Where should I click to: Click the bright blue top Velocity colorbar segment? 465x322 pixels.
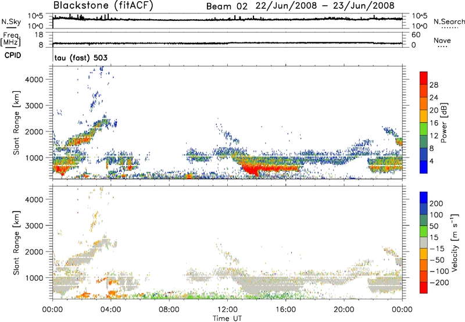(424, 198)
